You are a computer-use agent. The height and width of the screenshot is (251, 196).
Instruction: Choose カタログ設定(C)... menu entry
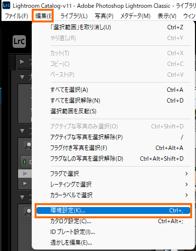[113, 221]
